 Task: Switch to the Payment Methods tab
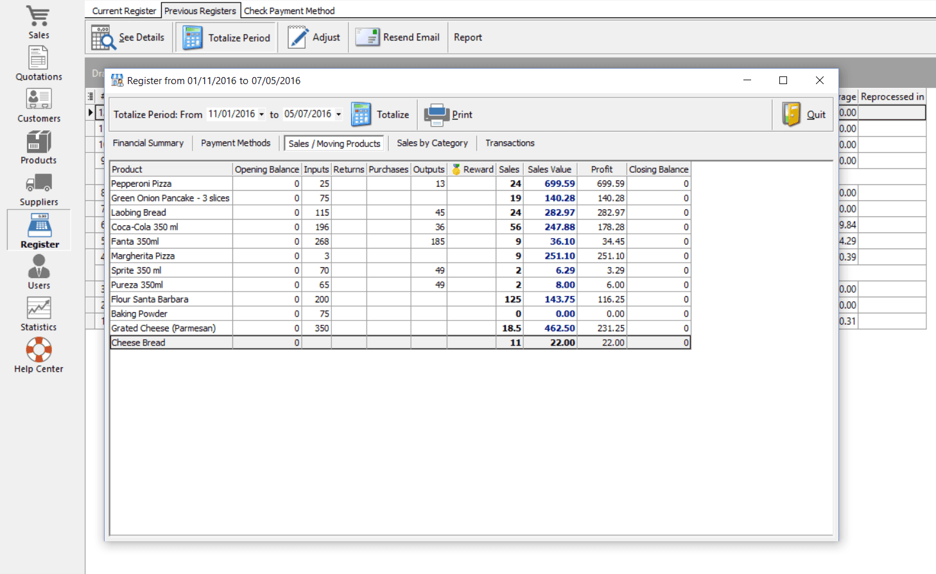(x=236, y=143)
